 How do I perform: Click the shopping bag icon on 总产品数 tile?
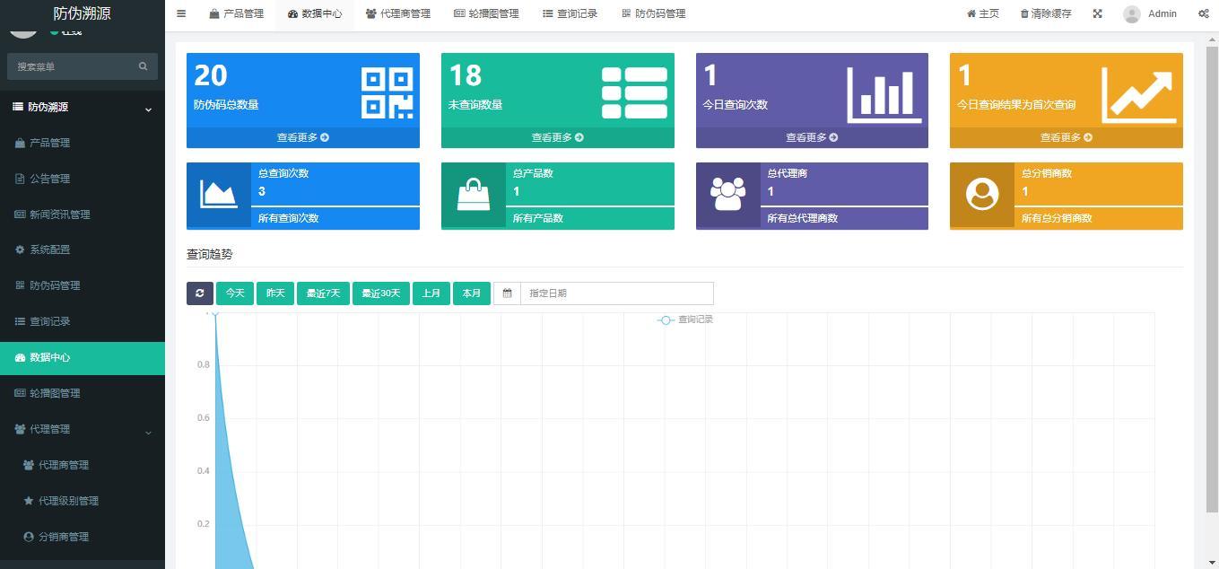[474, 194]
